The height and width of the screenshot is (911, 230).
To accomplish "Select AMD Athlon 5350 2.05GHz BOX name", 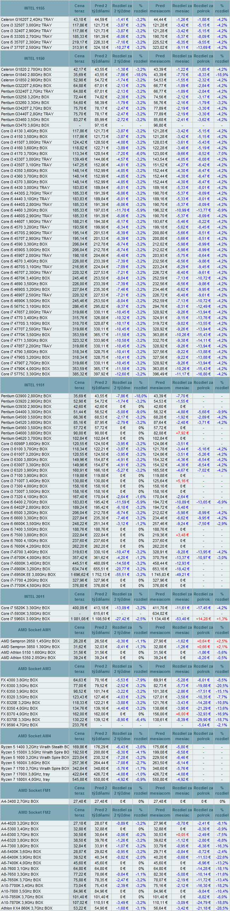I will (x=28, y=658).
